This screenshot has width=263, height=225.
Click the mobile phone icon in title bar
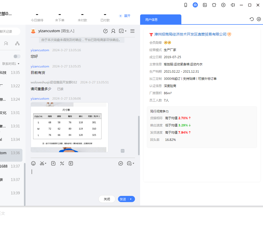point(185,5)
